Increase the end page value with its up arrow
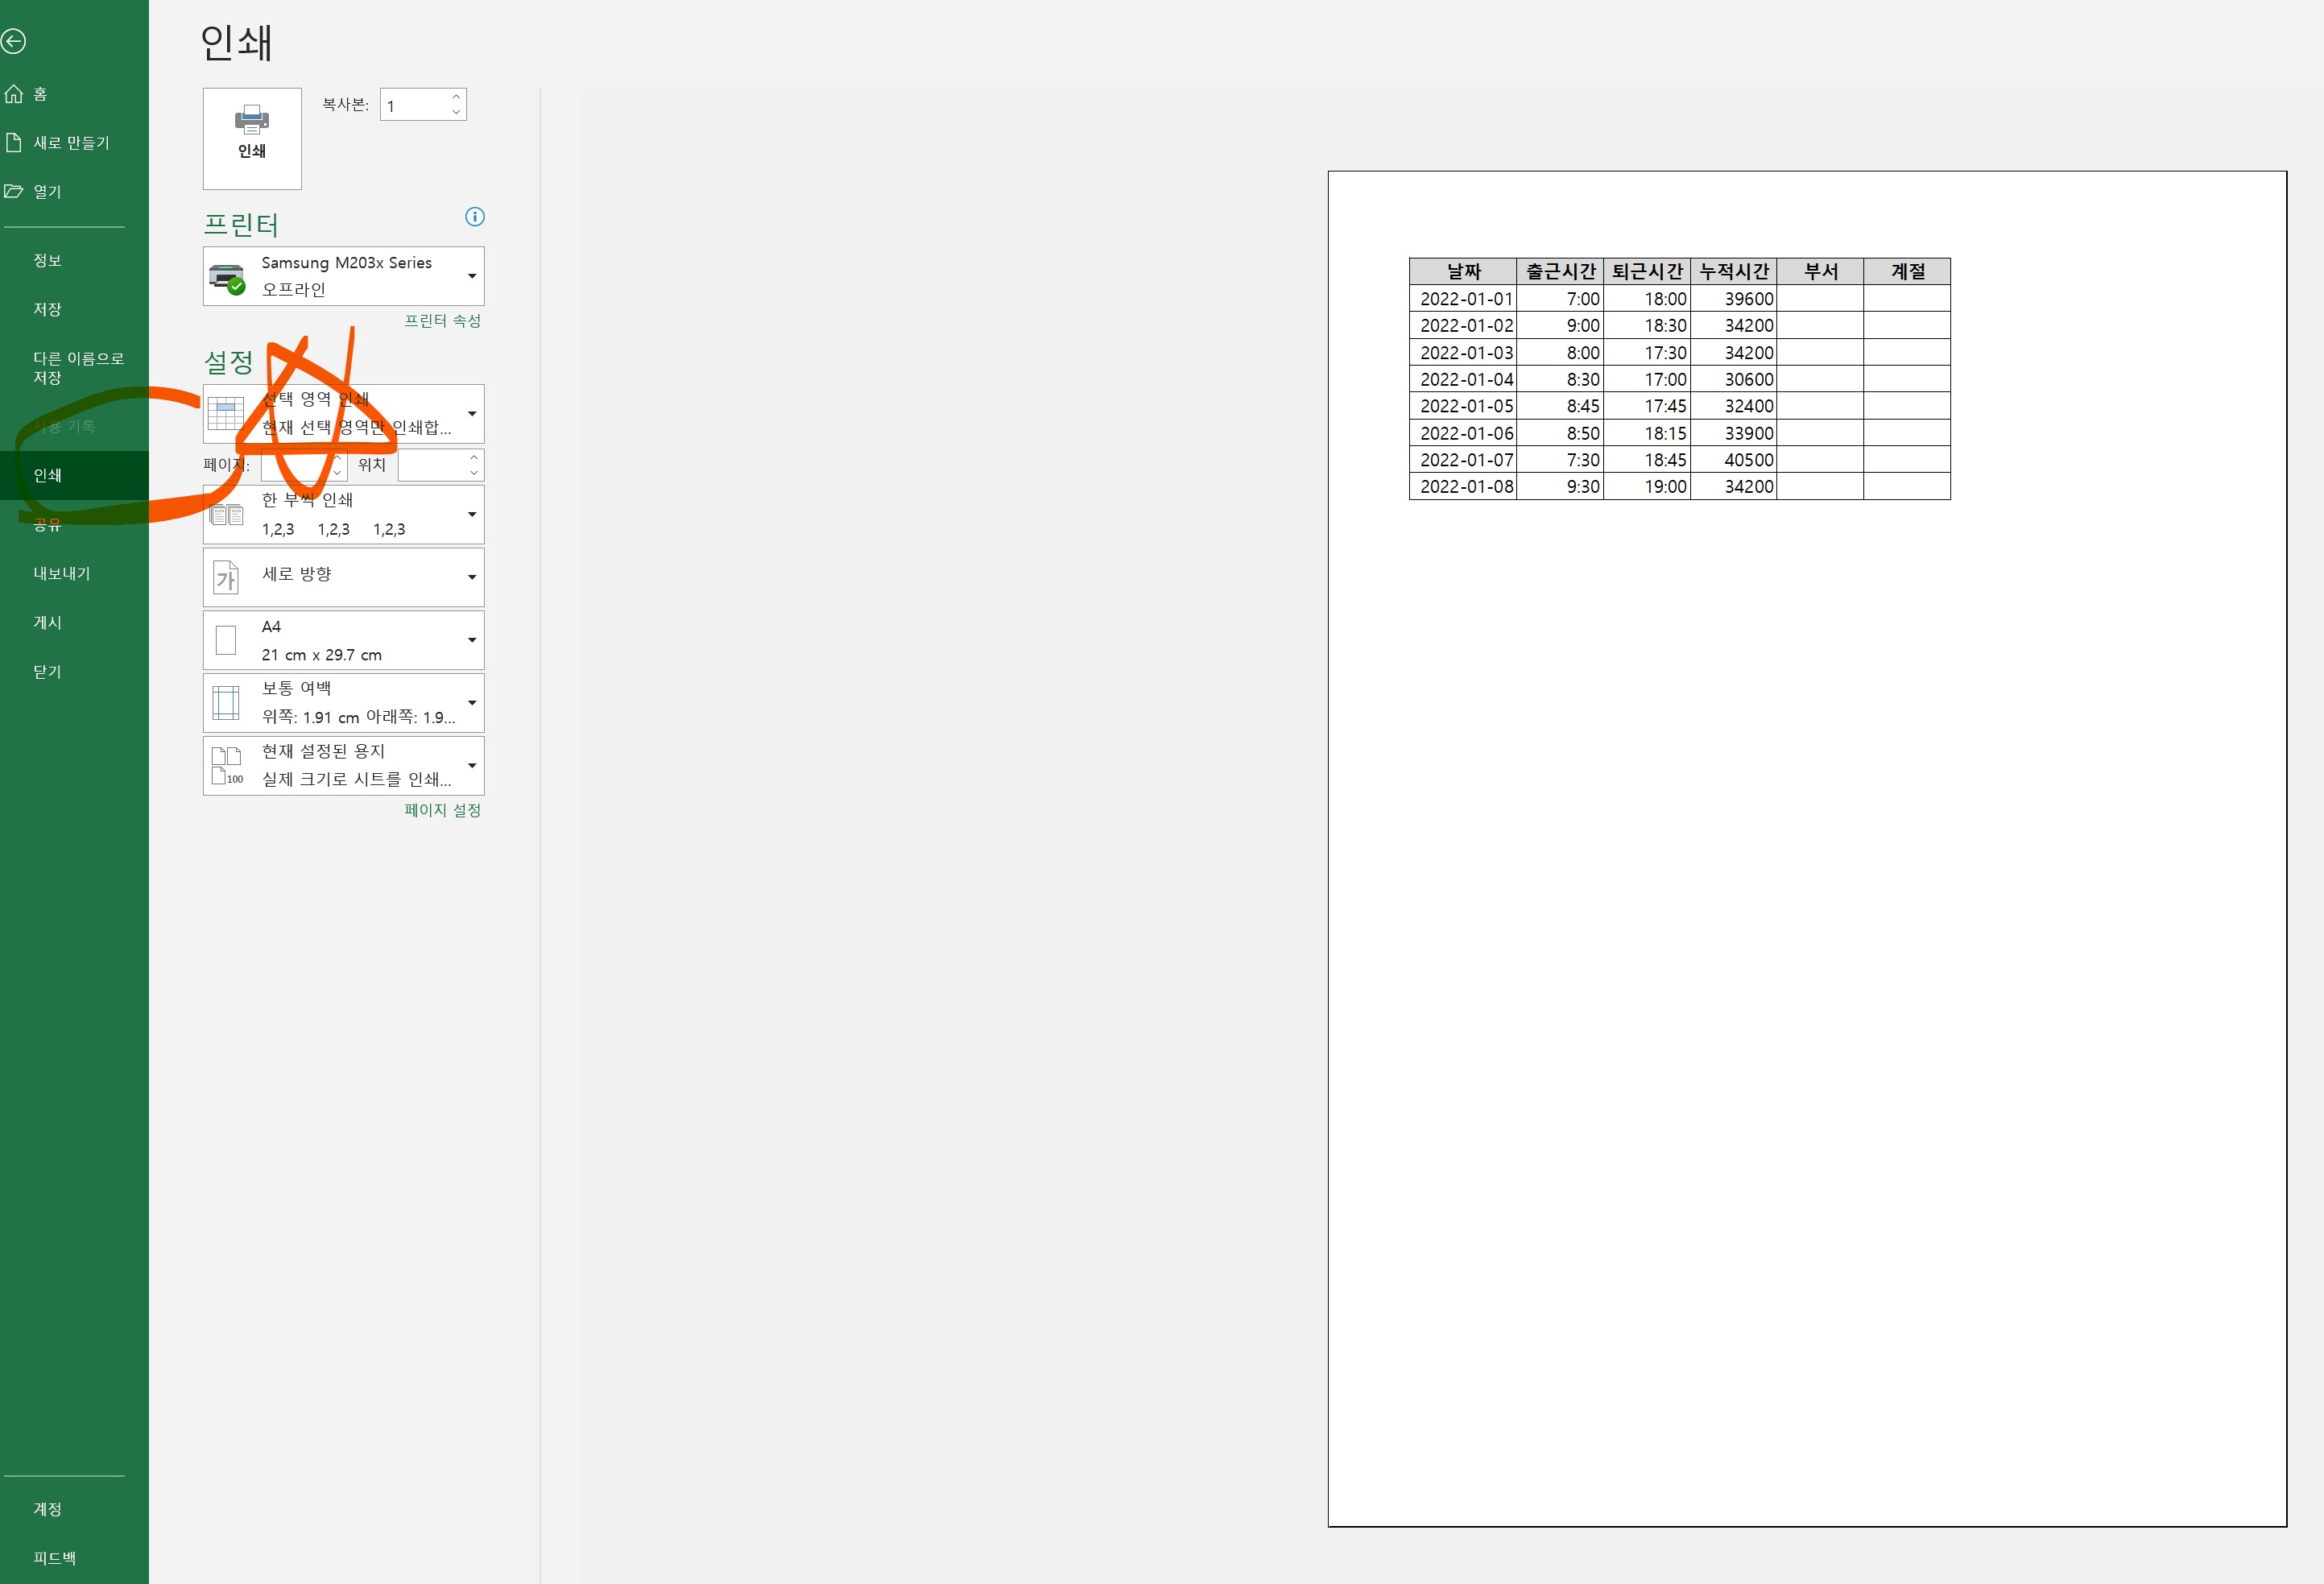 pos(474,458)
